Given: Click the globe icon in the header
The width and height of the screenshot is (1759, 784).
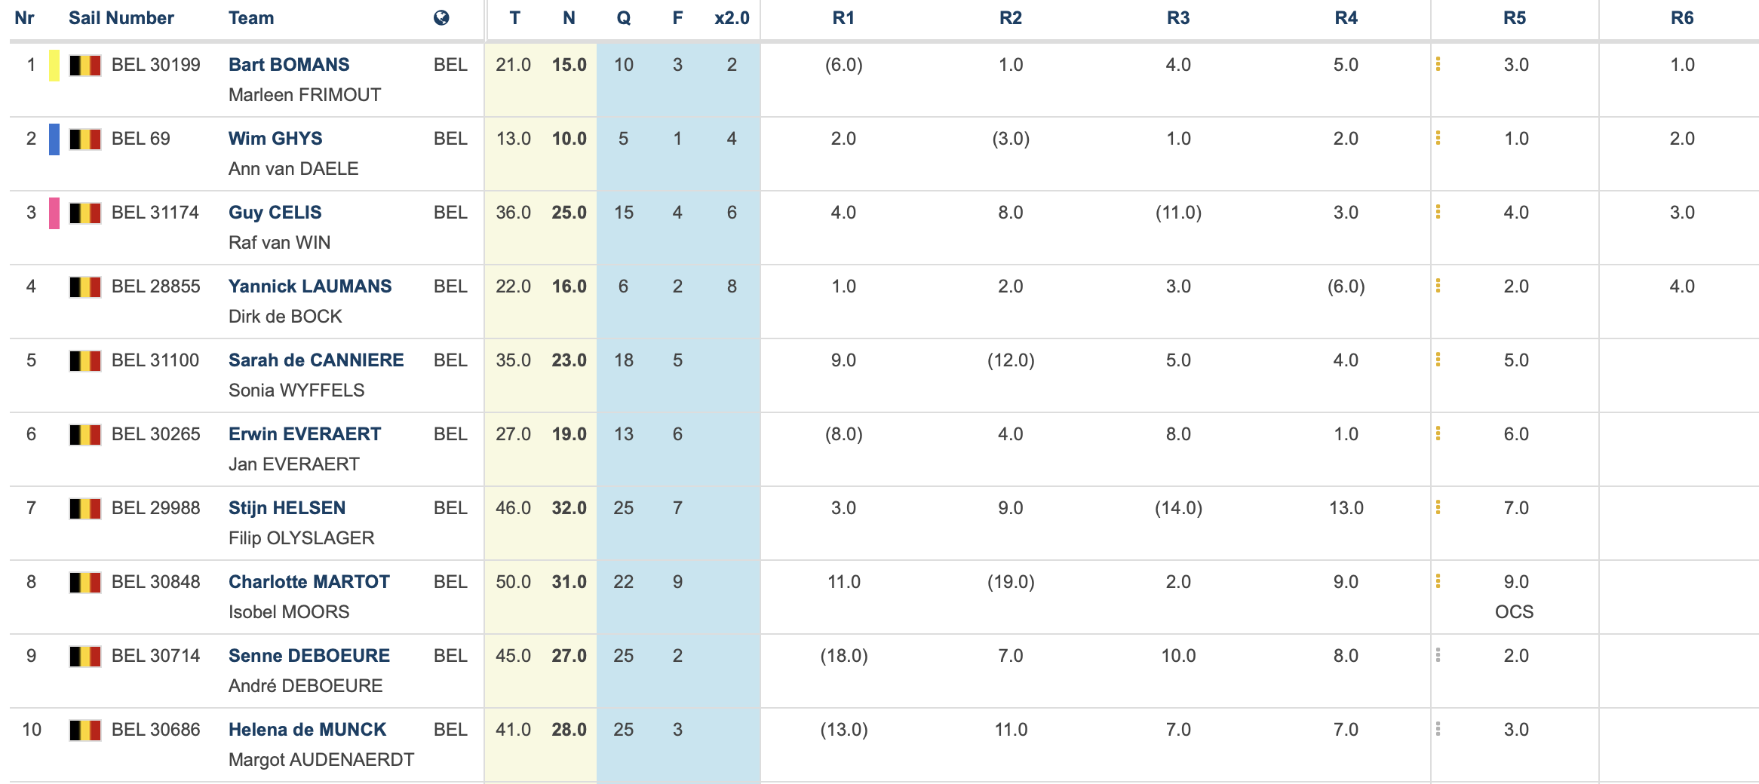Looking at the screenshot, I should point(441,18).
